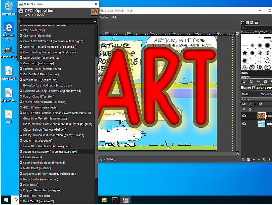The height and width of the screenshot is (205, 272).
Task: Open the layer Mode Normal dropdown
Action: [256, 94]
